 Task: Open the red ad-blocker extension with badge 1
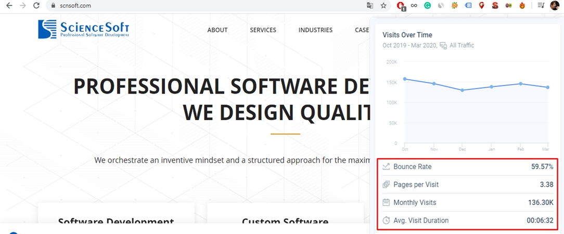(401, 6)
